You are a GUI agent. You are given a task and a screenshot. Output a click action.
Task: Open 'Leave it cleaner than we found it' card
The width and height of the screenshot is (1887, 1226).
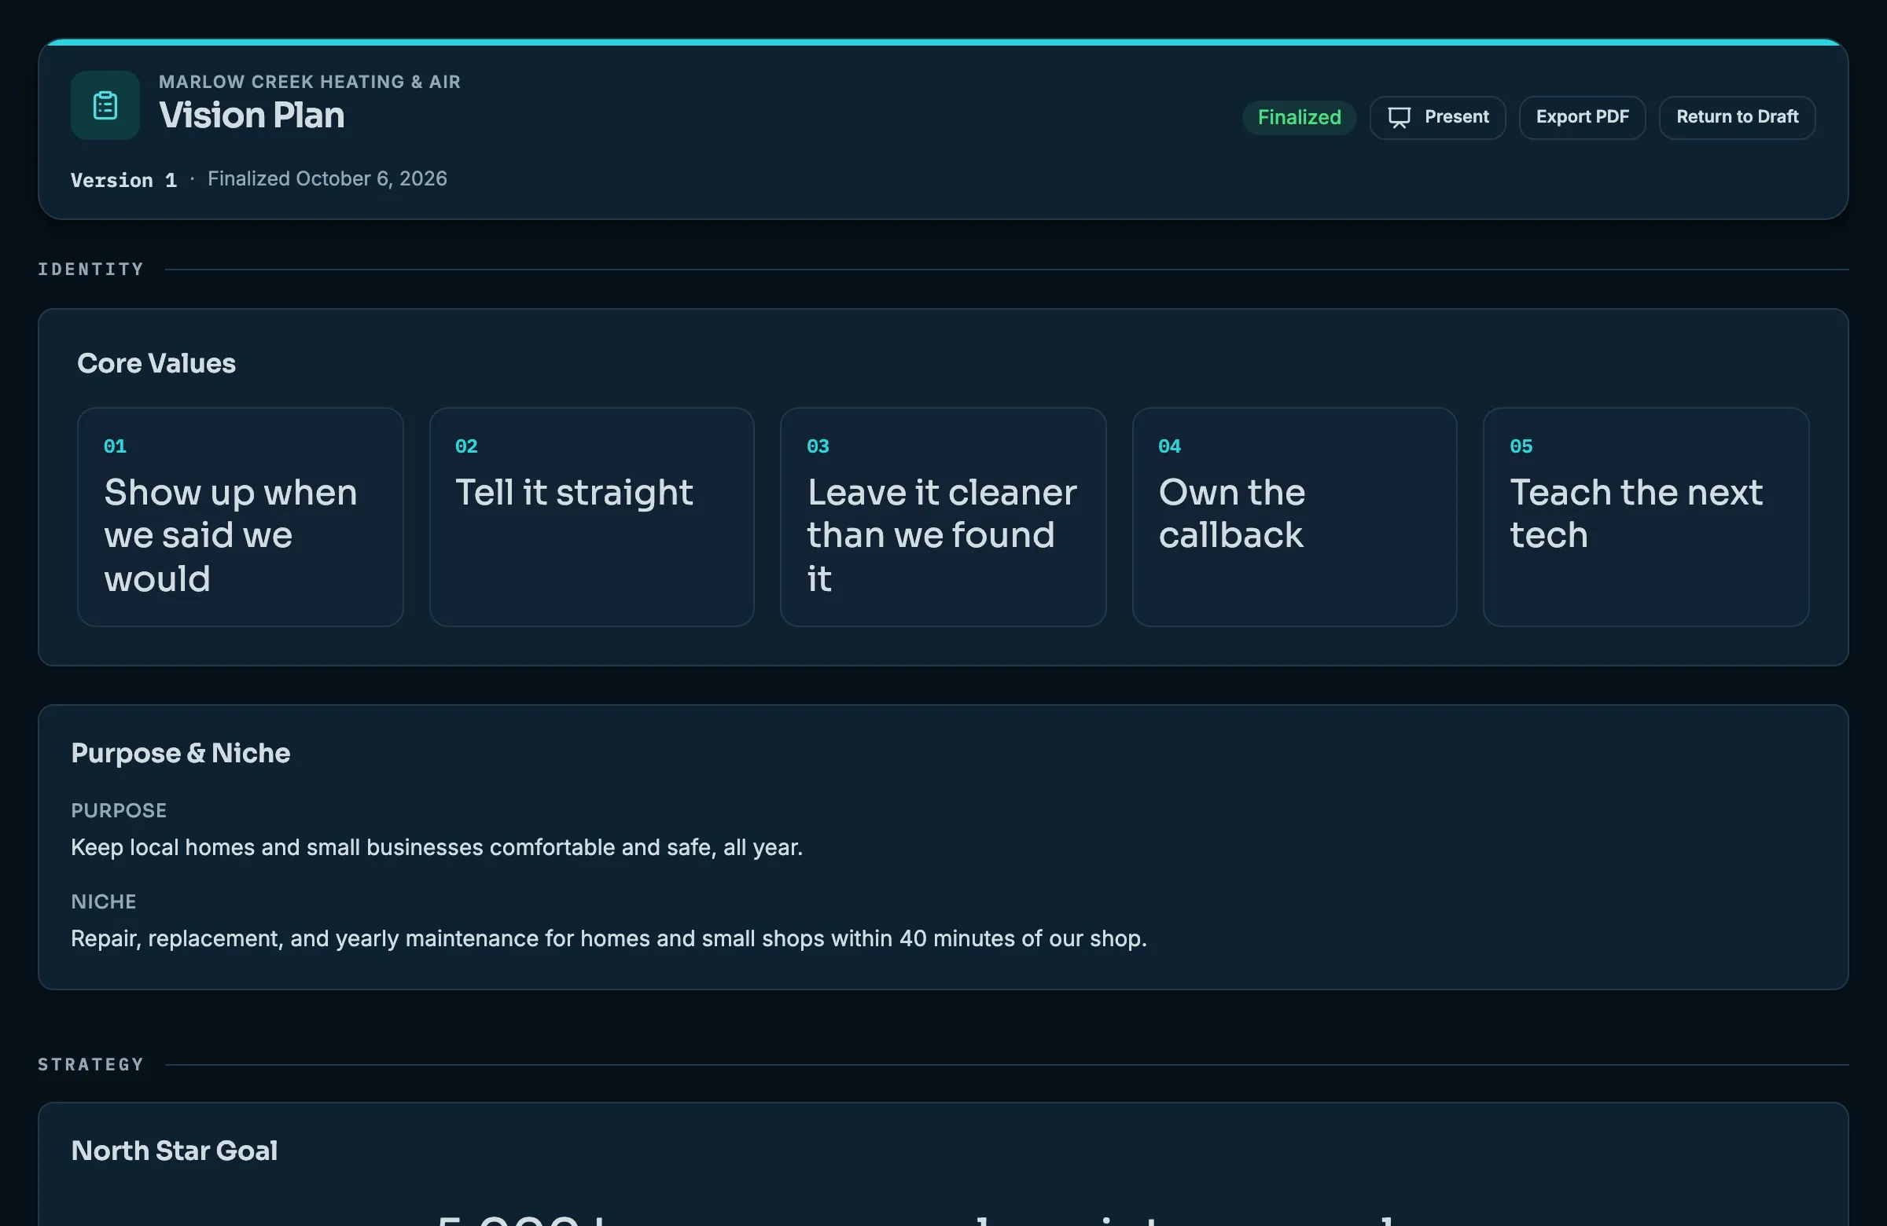click(x=943, y=516)
